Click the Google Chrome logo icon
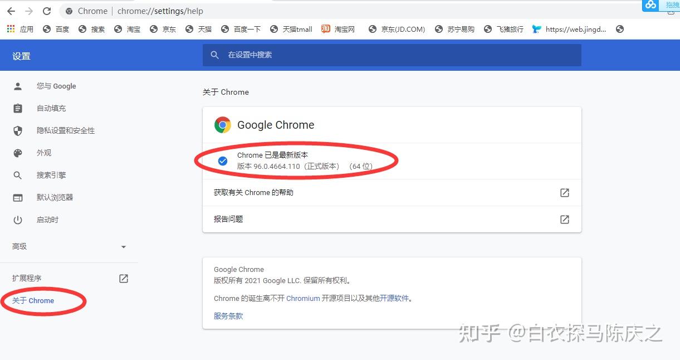Viewport: 680px width, 360px height. point(223,125)
